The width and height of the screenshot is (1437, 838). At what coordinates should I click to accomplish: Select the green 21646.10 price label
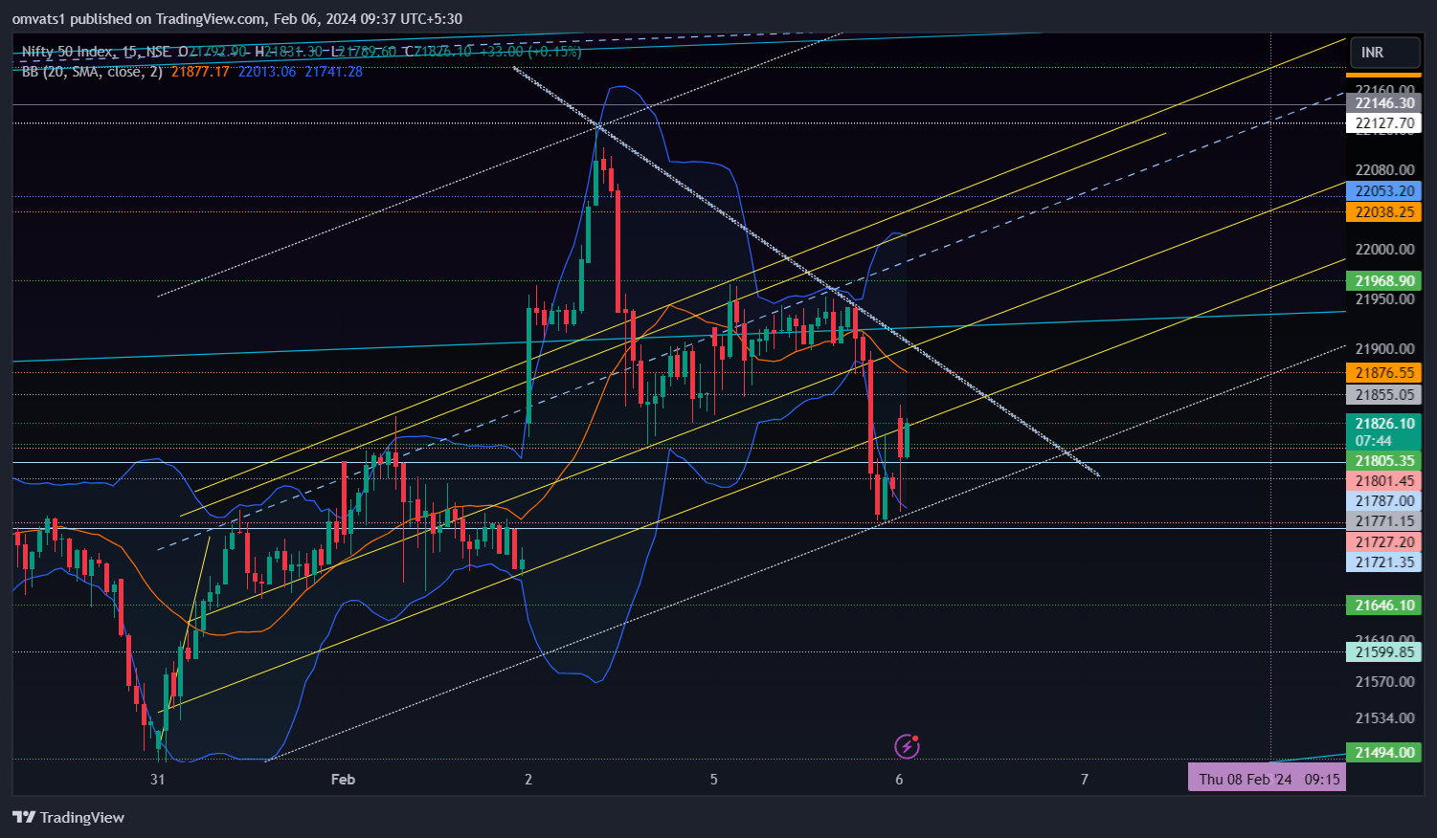pos(1383,606)
